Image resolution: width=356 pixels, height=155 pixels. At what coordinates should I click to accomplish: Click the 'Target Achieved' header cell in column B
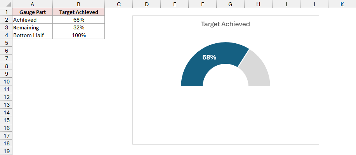tap(78, 12)
